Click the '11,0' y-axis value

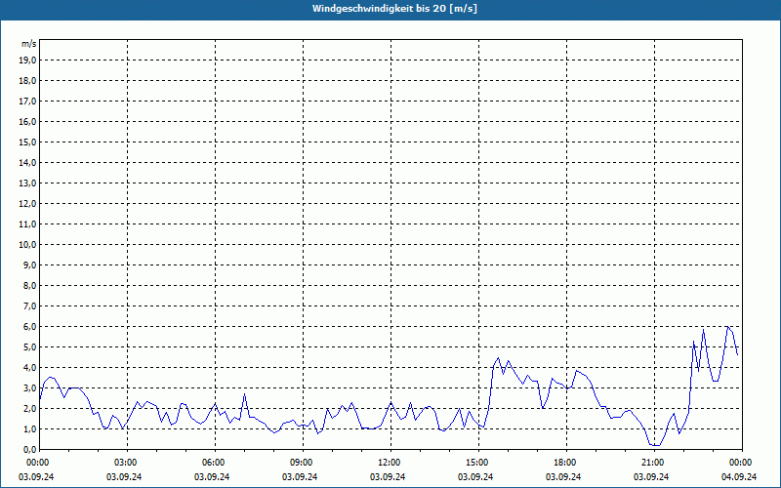pos(27,224)
